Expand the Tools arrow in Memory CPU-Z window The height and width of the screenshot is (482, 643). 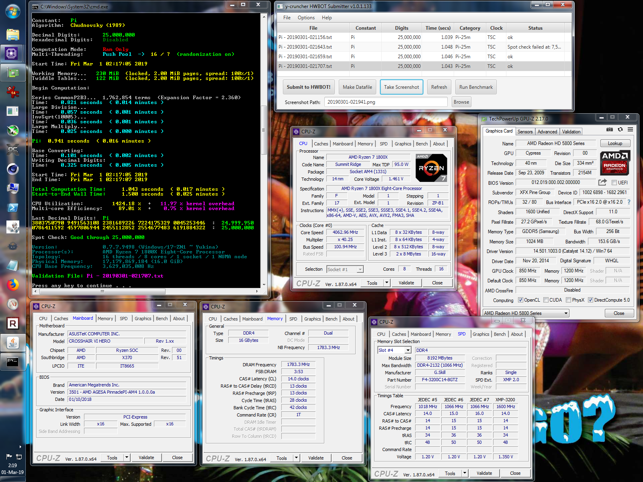coord(296,458)
